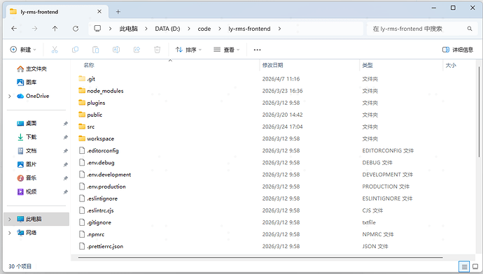
Task: Open the See more ellipsis menu
Action: tap(257, 50)
